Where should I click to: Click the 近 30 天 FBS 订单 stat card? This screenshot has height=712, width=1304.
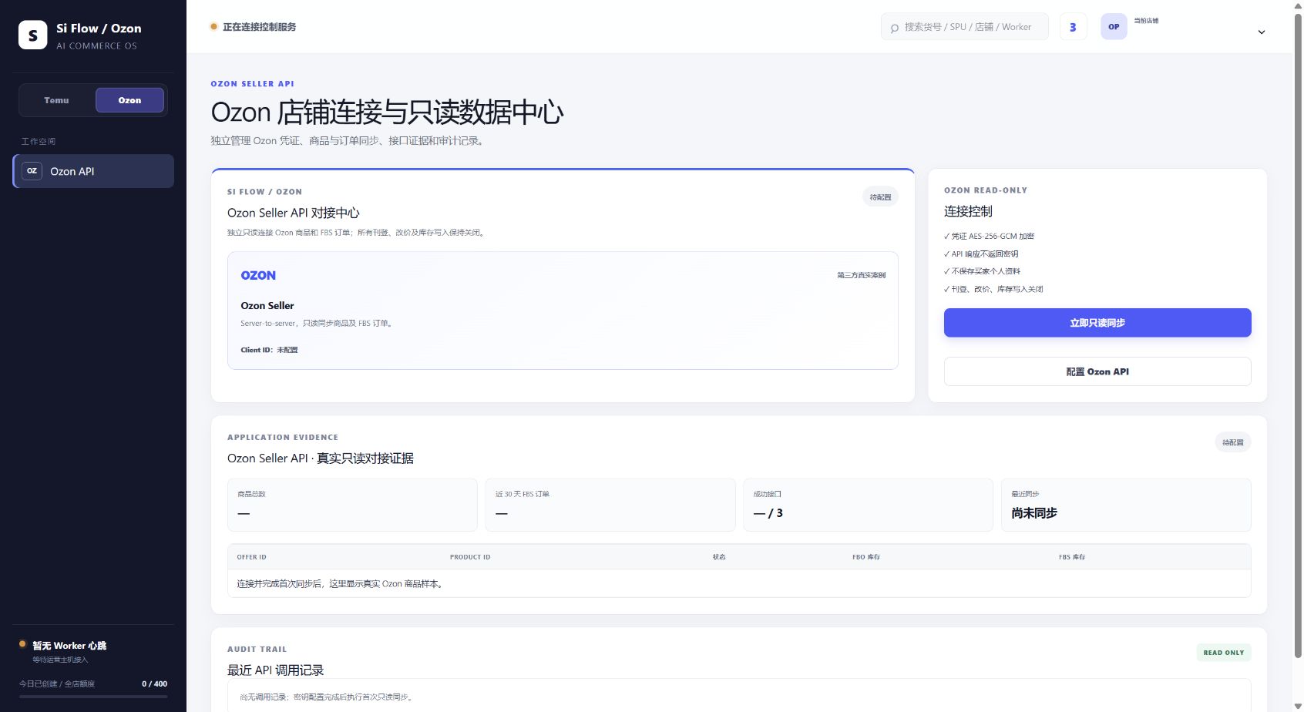coord(610,505)
